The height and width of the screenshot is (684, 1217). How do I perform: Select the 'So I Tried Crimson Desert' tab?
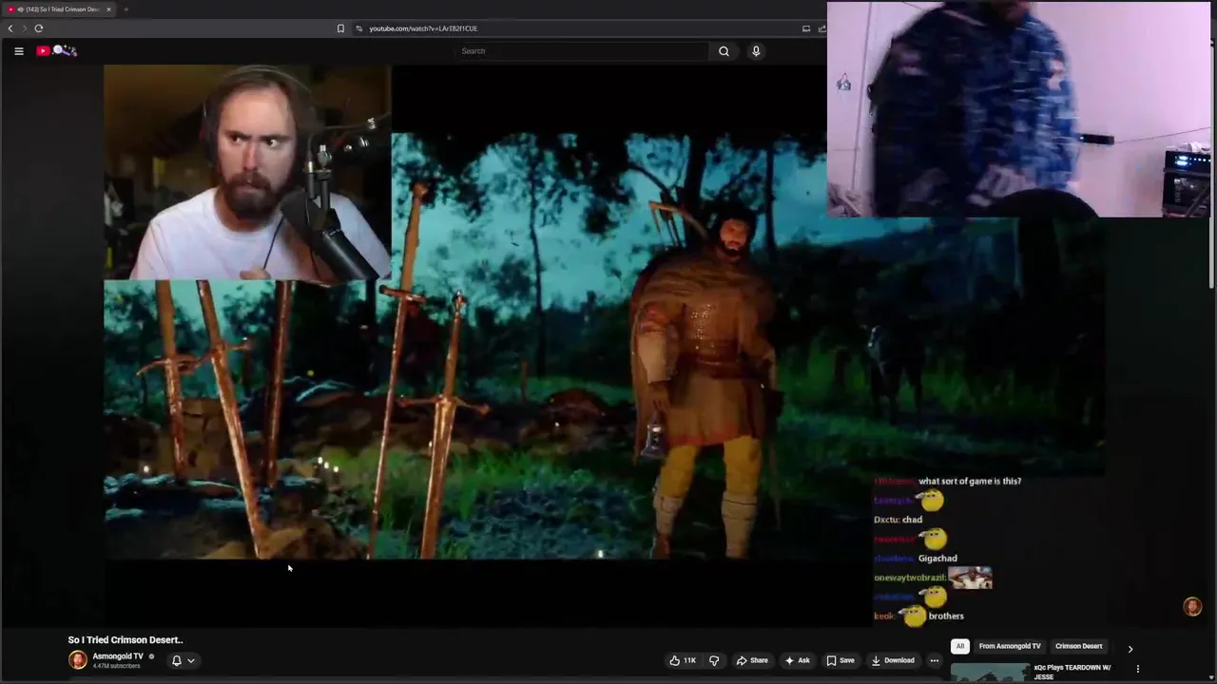[59, 9]
